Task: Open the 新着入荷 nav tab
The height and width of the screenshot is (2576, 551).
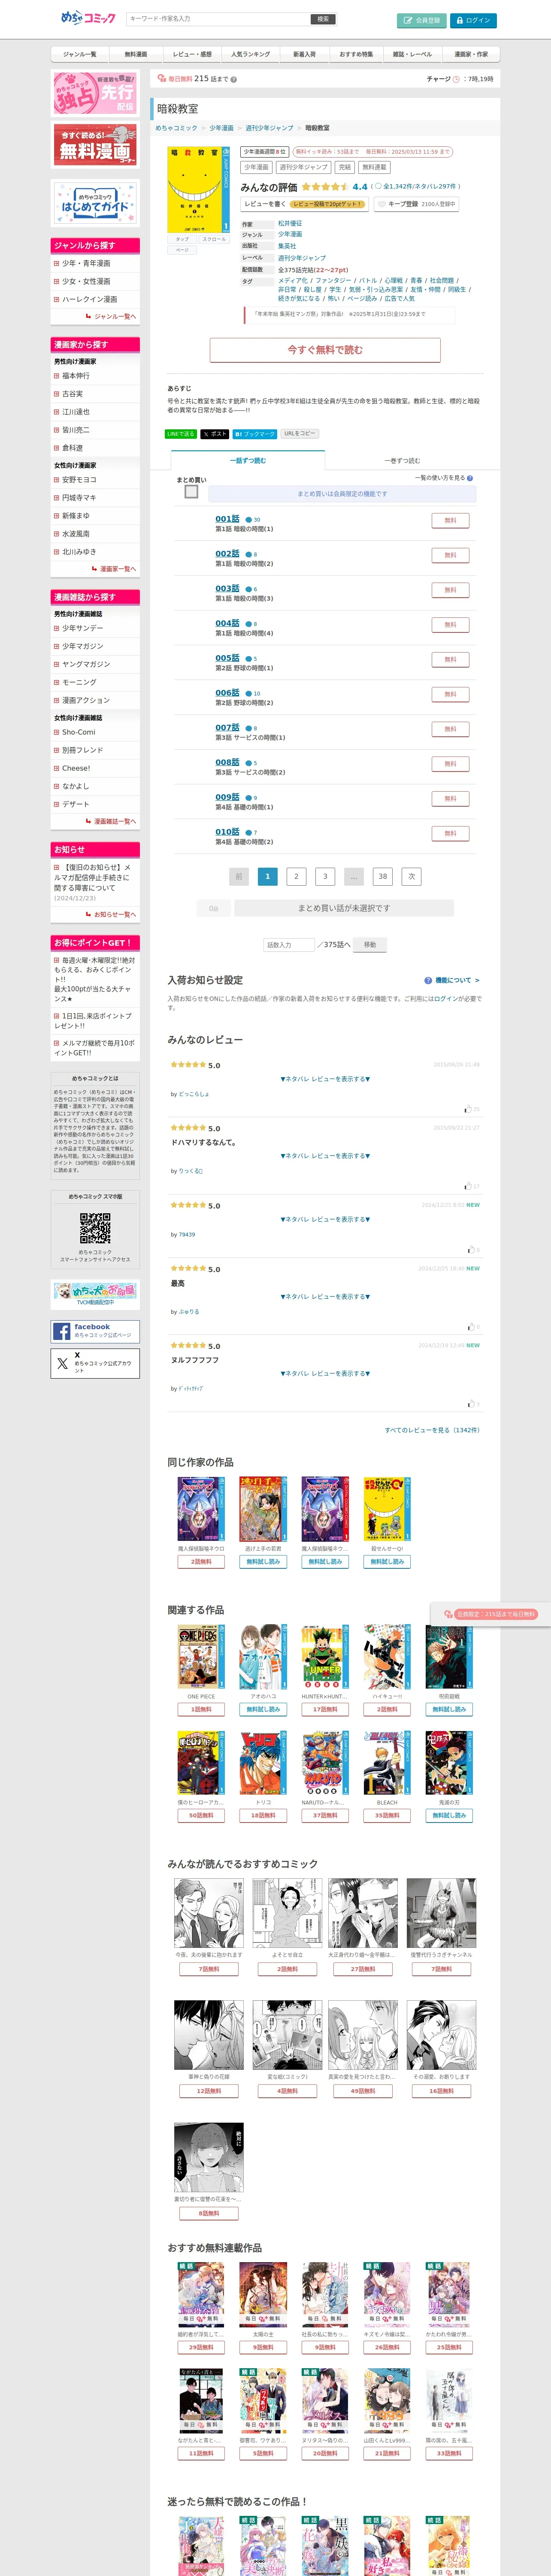Action: tap(304, 54)
